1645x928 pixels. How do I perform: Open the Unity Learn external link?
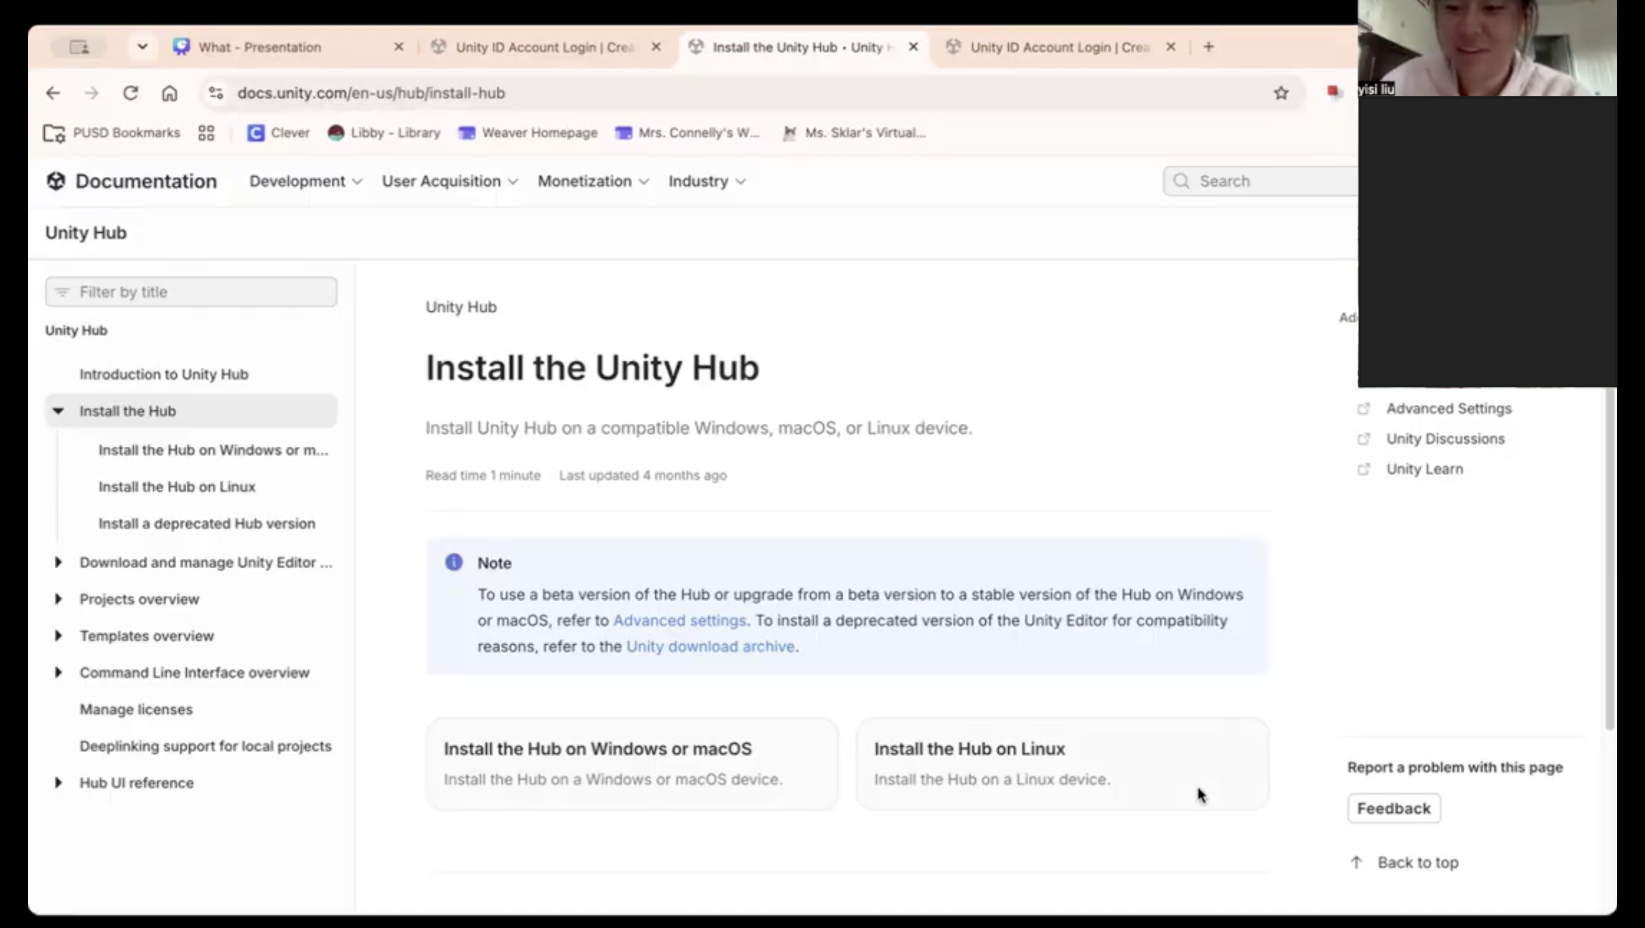tap(1424, 469)
